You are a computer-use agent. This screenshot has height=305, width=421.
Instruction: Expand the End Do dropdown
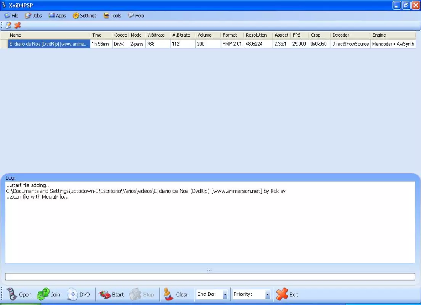click(x=225, y=295)
